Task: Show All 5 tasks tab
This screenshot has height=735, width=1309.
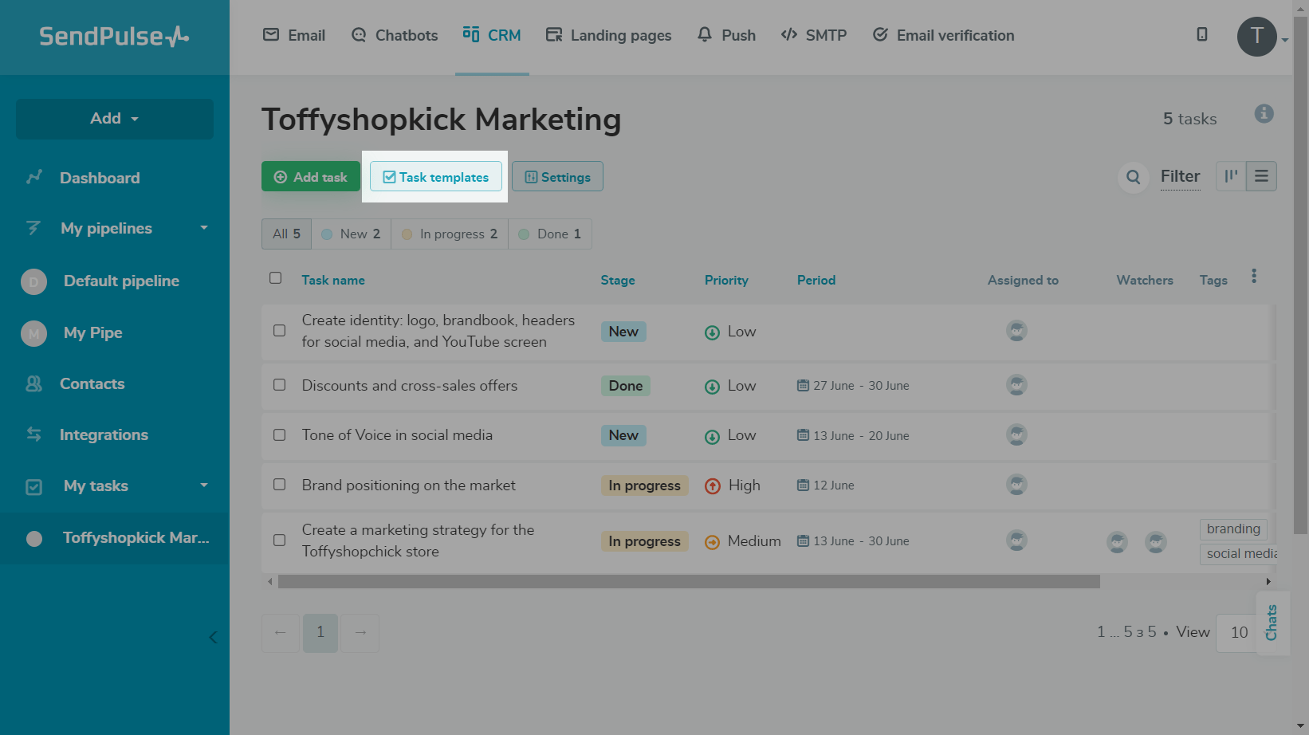Action: click(286, 234)
